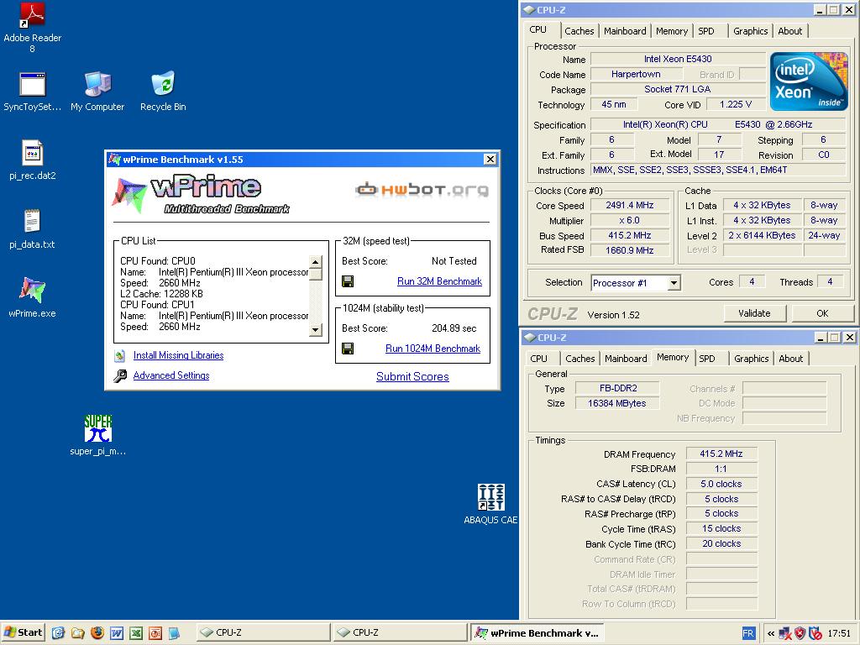Image resolution: width=860 pixels, height=645 pixels.
Task: Click the Install Missing Libraries icon
Action: [119, 355]
